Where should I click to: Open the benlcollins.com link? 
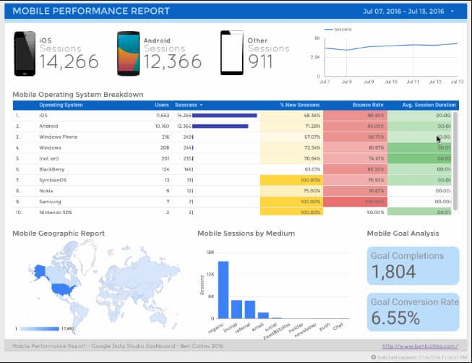pos(421,346)
